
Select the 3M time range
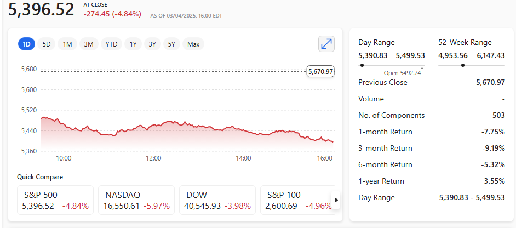89,44
